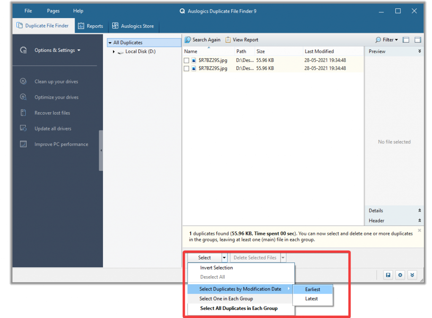Open Optimize your drives link

[x=57, y=97]
